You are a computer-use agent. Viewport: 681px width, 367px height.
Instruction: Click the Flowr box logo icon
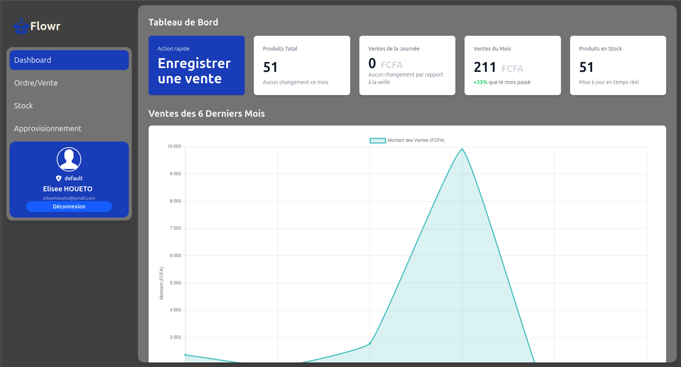click(21, 27)
